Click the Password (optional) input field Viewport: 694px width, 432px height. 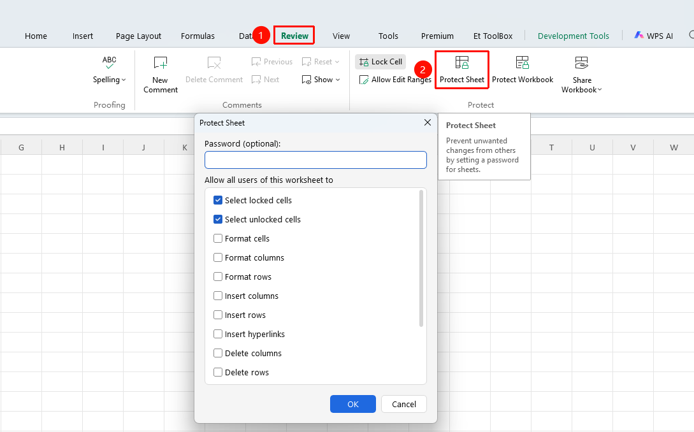pos(315,160)
